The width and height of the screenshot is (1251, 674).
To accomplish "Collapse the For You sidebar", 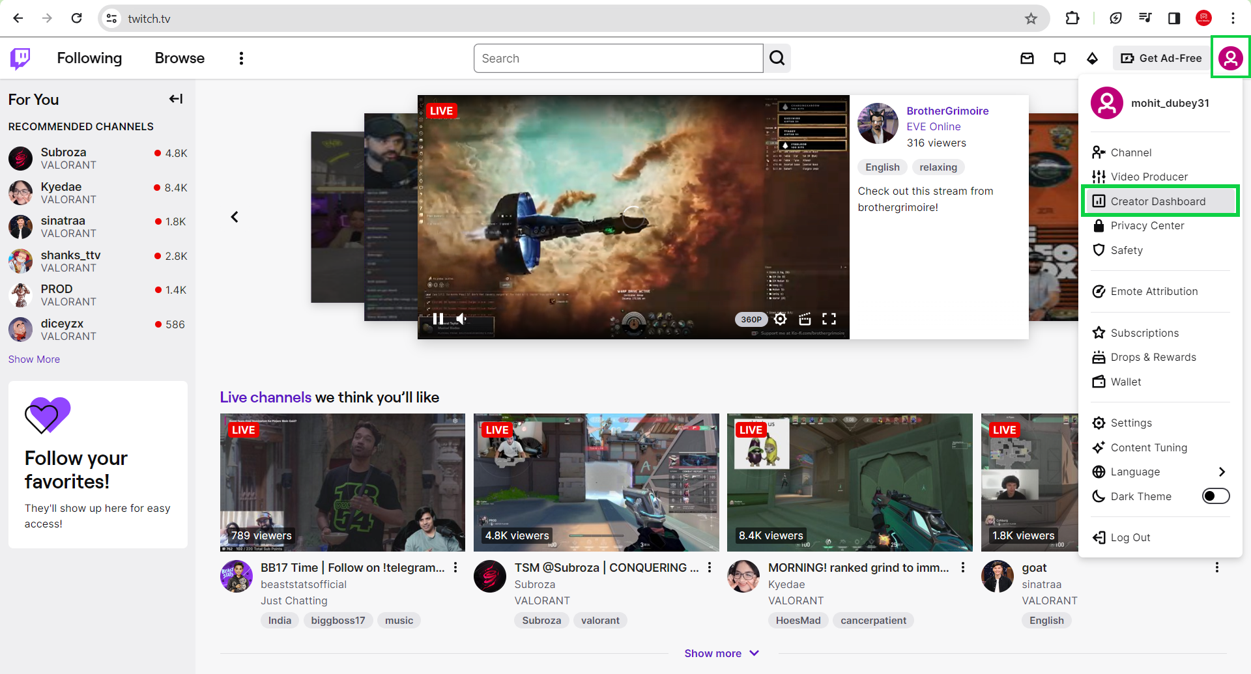I will pyautogui.click(x=176, y=99).
